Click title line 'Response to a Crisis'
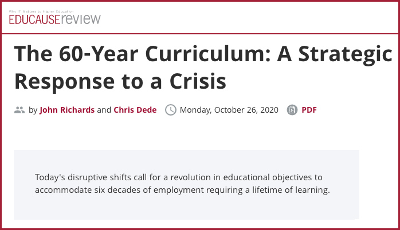The image size is (400, 230). point(120,81)
